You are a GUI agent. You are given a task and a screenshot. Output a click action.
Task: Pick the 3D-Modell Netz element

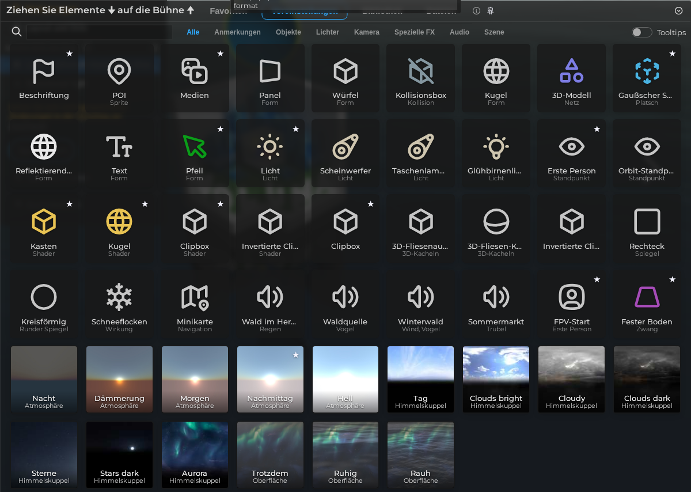click(572, 78)
